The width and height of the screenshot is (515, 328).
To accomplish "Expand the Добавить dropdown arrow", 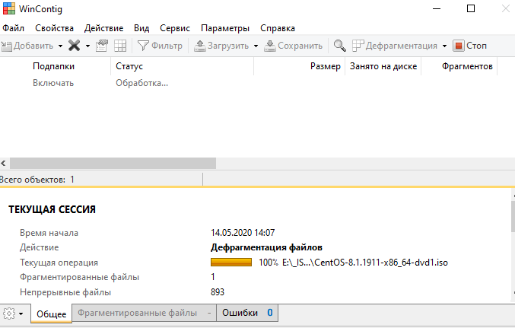I will click(x=60, y=46).
